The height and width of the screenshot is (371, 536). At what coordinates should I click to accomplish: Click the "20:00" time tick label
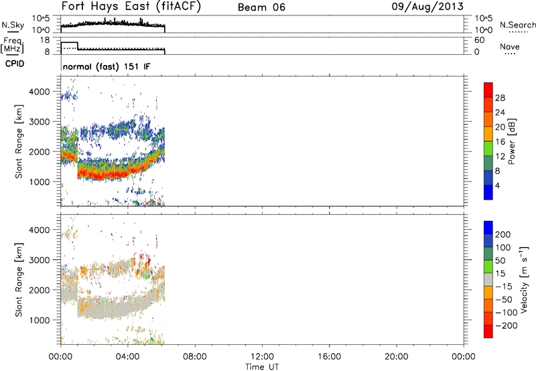click(397, 357)
